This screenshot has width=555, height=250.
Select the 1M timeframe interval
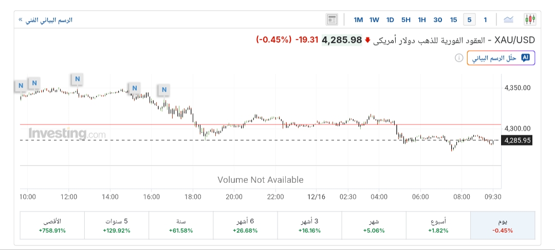click(x=358, y=20)
